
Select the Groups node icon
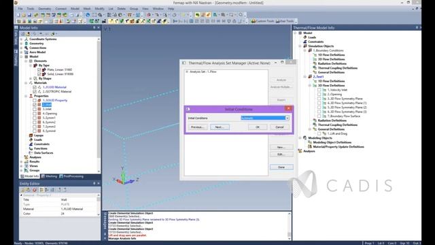click(x=27, y=170)
